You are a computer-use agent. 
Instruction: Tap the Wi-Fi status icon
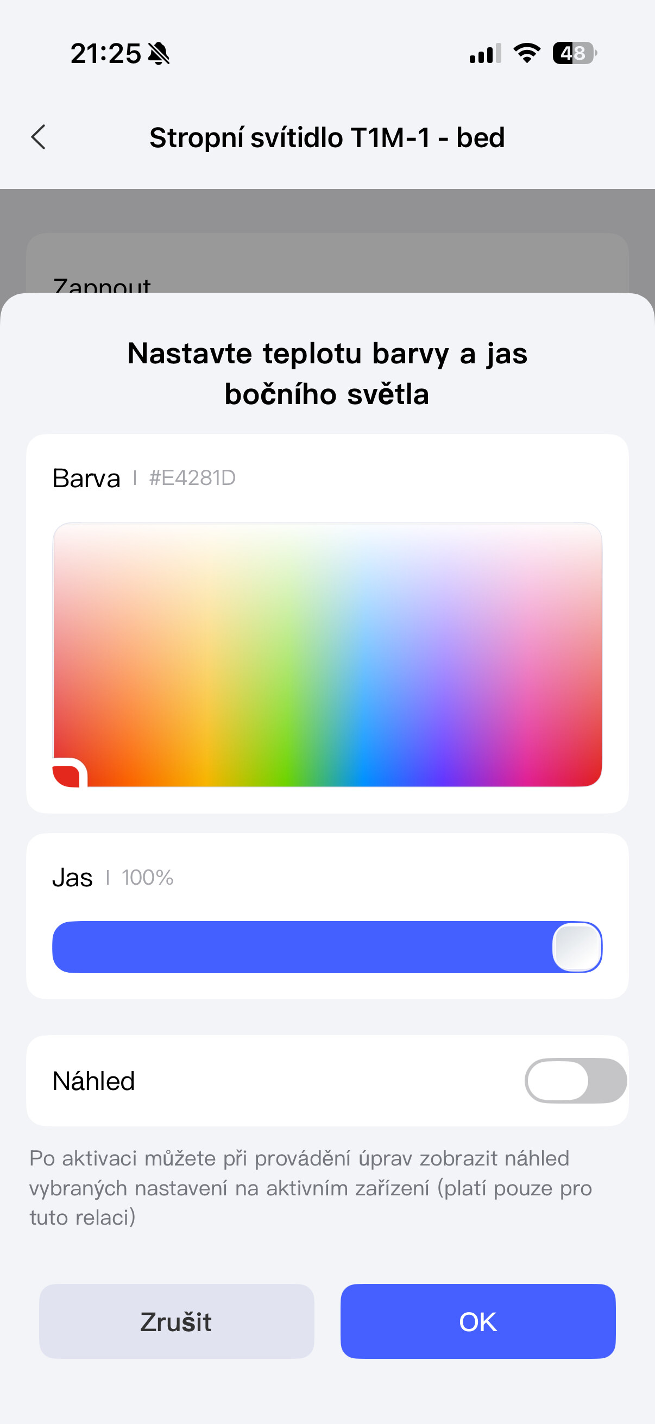(527, 53)
